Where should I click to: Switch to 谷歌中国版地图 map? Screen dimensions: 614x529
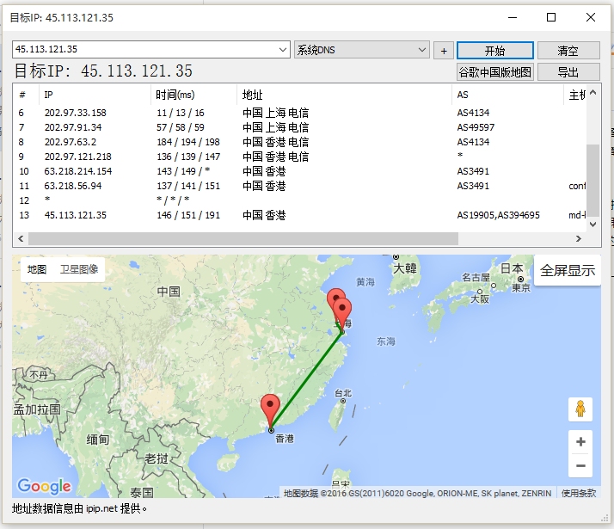point(494,72)
